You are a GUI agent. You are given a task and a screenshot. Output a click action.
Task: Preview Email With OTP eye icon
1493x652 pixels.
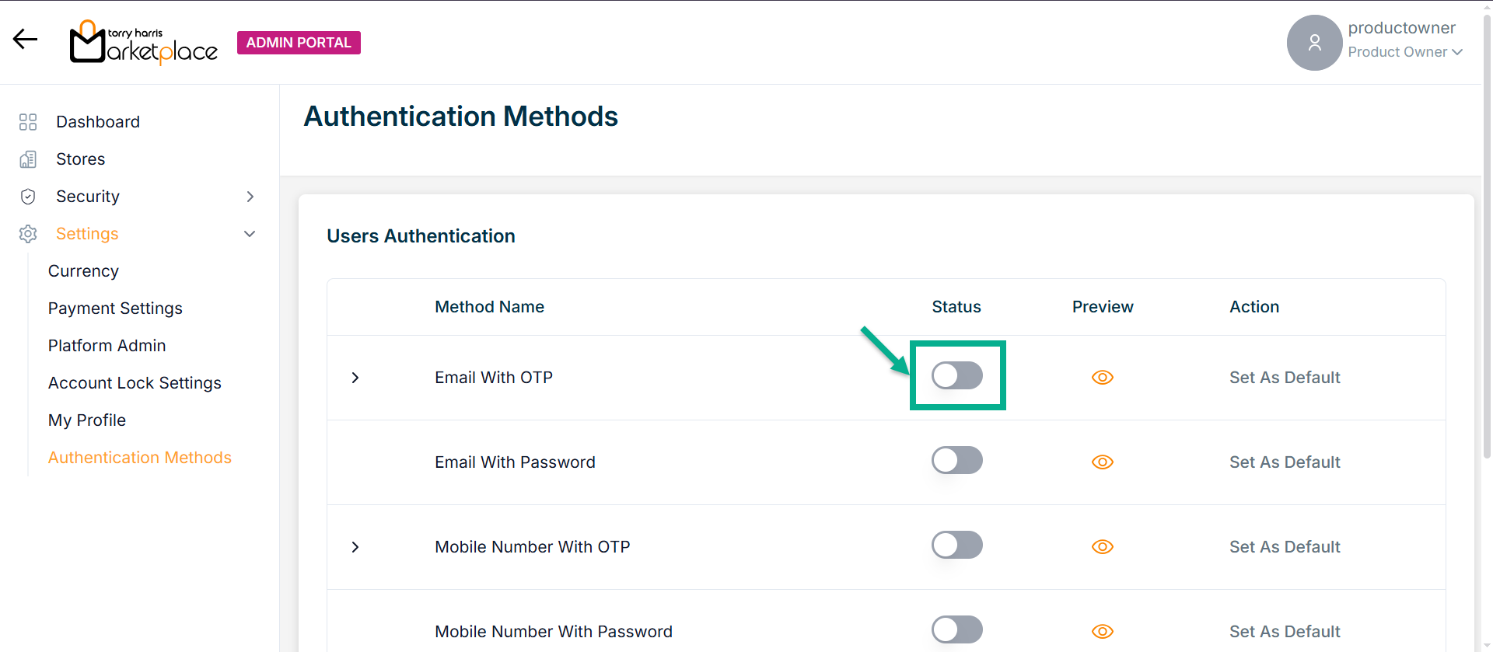click(x=1102, y=378)
